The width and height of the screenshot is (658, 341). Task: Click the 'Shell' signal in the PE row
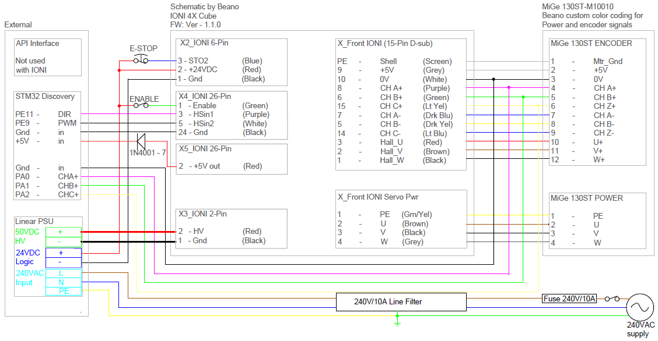click(388, 61)
